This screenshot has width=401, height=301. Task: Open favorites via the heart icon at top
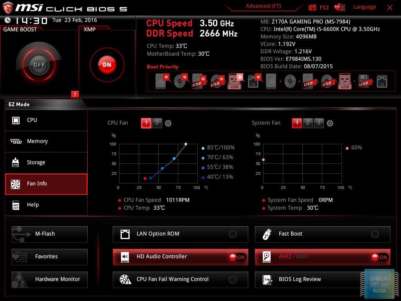[340, 7]
